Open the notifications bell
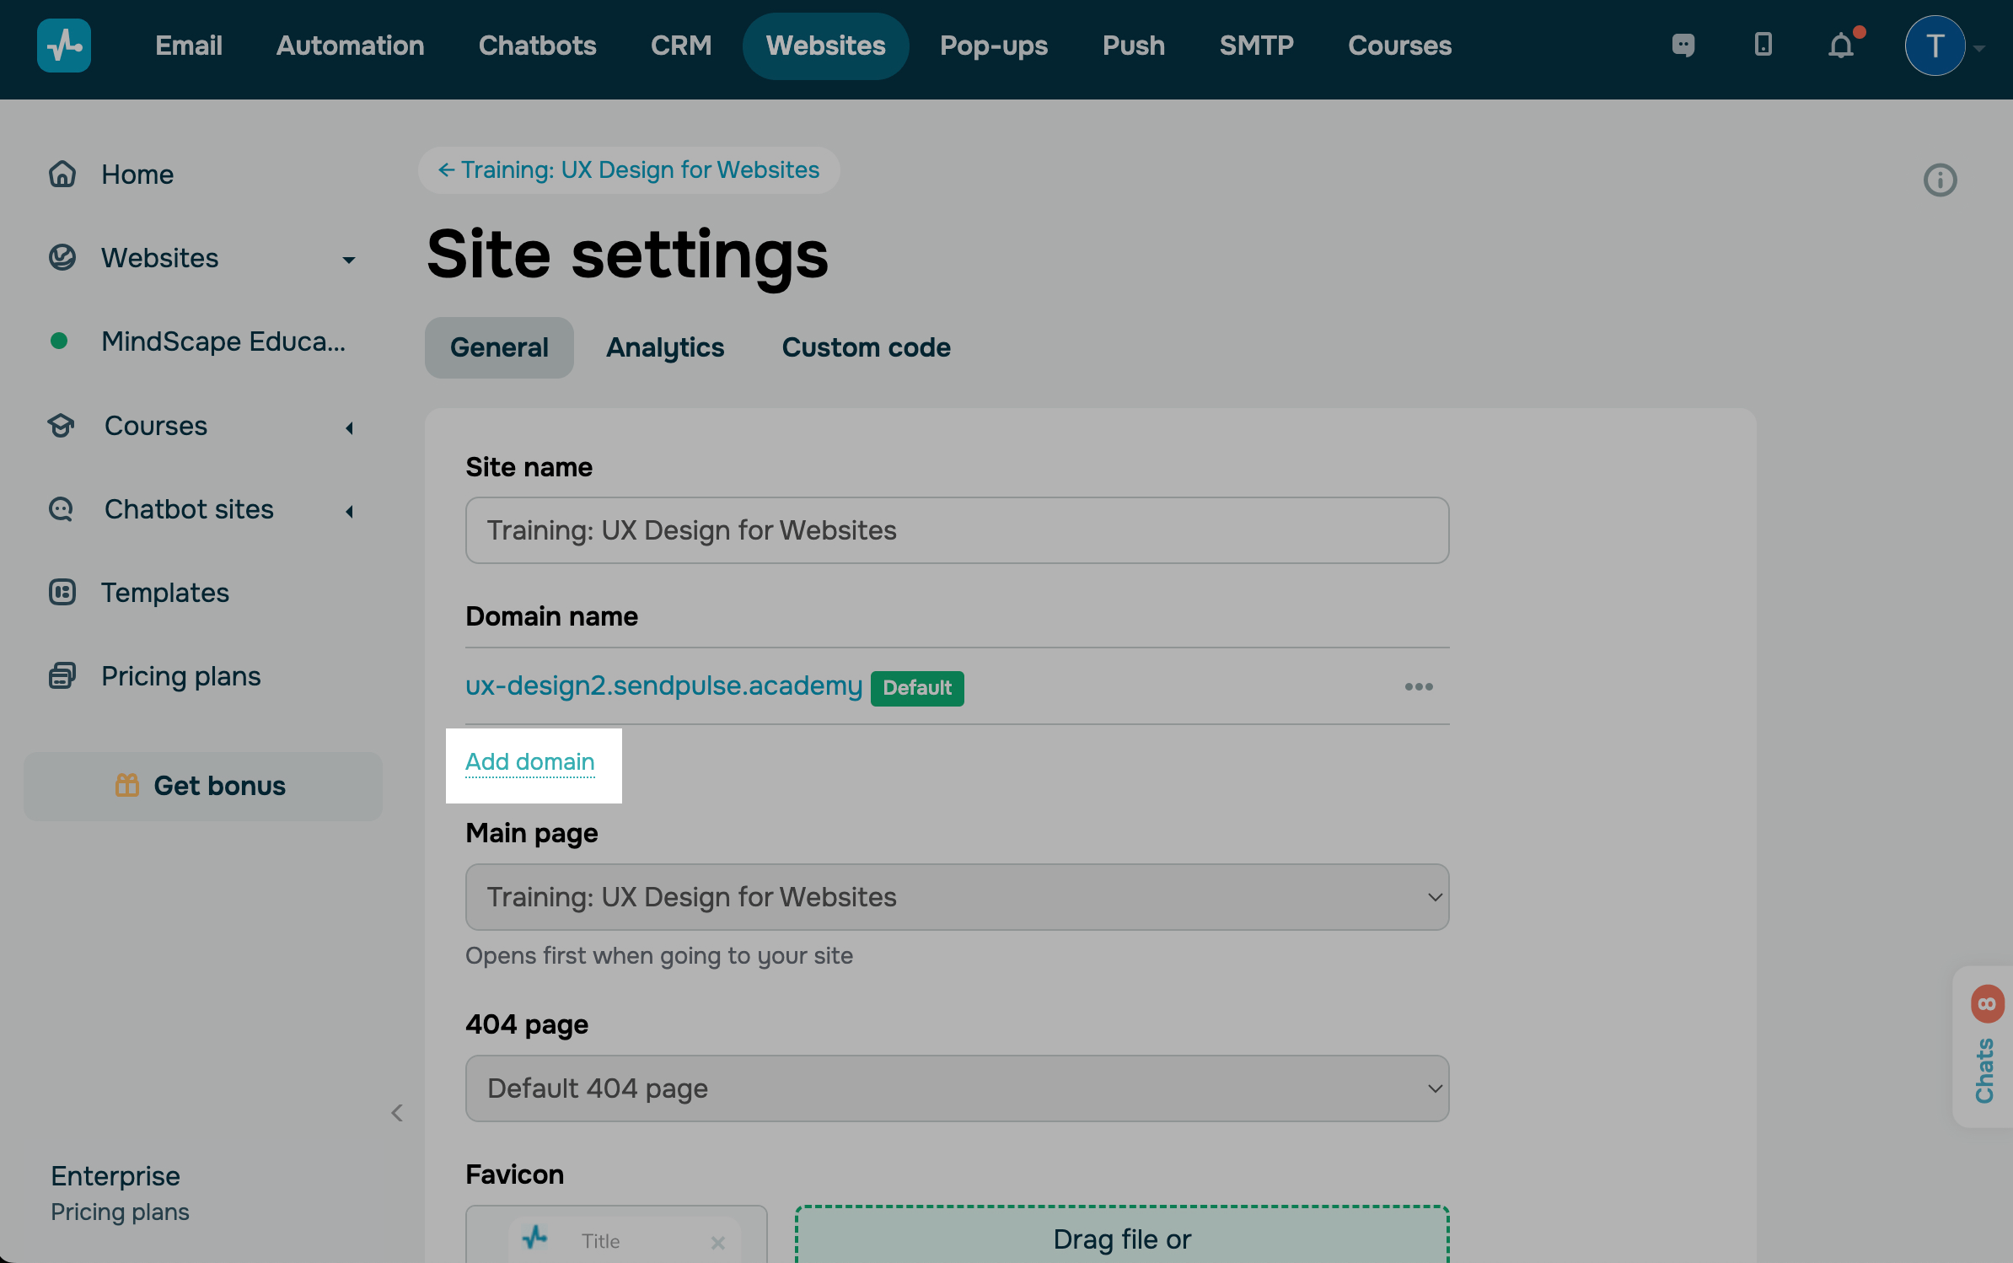The image size is (2013, 1263). point(1841,46)
